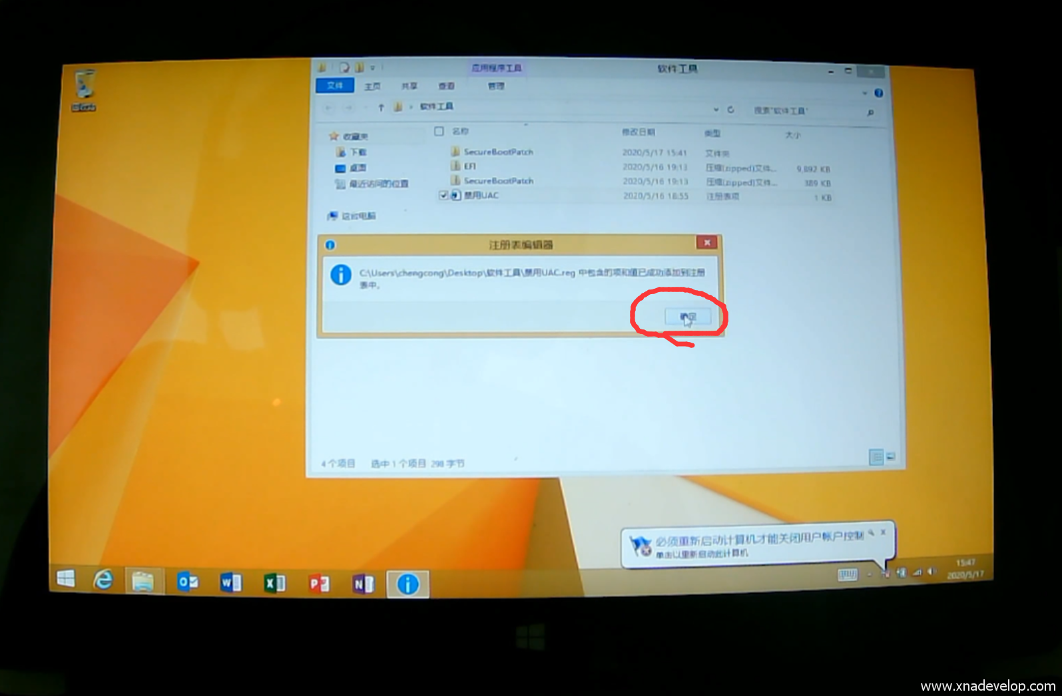
Task: Open the touch keyboard tray icon
Action: coord(847,574)
